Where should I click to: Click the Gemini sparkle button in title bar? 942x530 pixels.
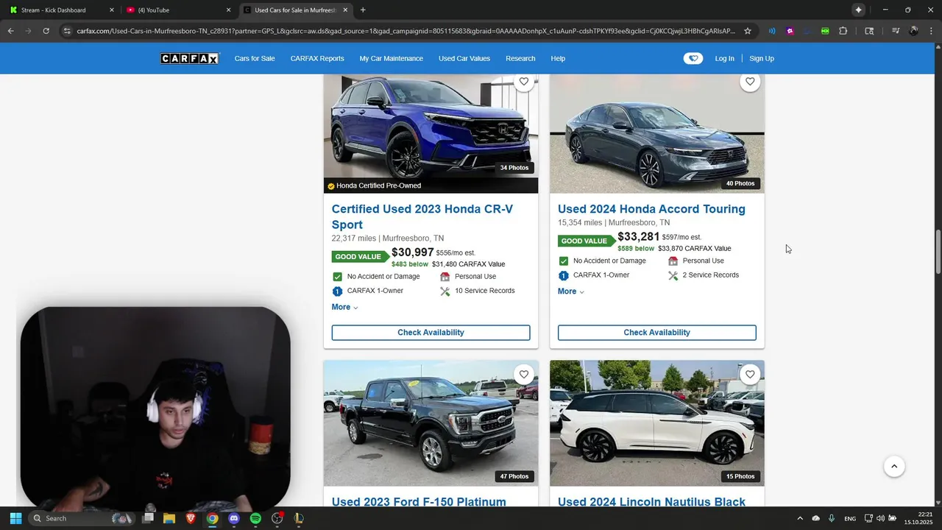coord(858,10)
